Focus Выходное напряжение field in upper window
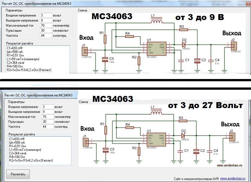This screenshot has width=251, height=182. pyautogui.click(x=46, y=21)
